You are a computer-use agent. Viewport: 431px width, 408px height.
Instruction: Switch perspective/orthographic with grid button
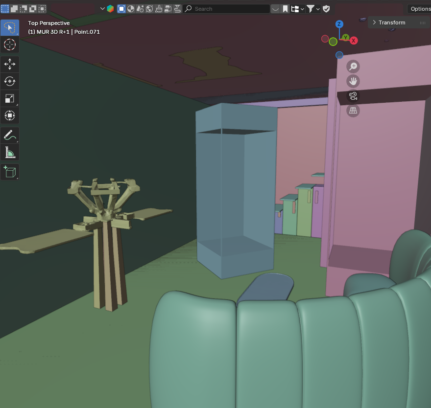(353, 111)
